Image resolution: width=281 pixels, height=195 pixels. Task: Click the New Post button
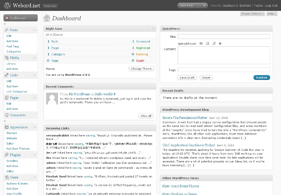(x=190, y=6)
